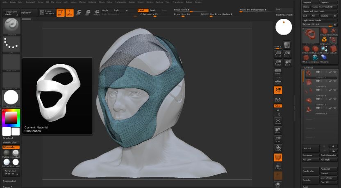Click the color picker square
Image resolution: width=341 pixels, height=188 pixels.
tap(11, 118)
